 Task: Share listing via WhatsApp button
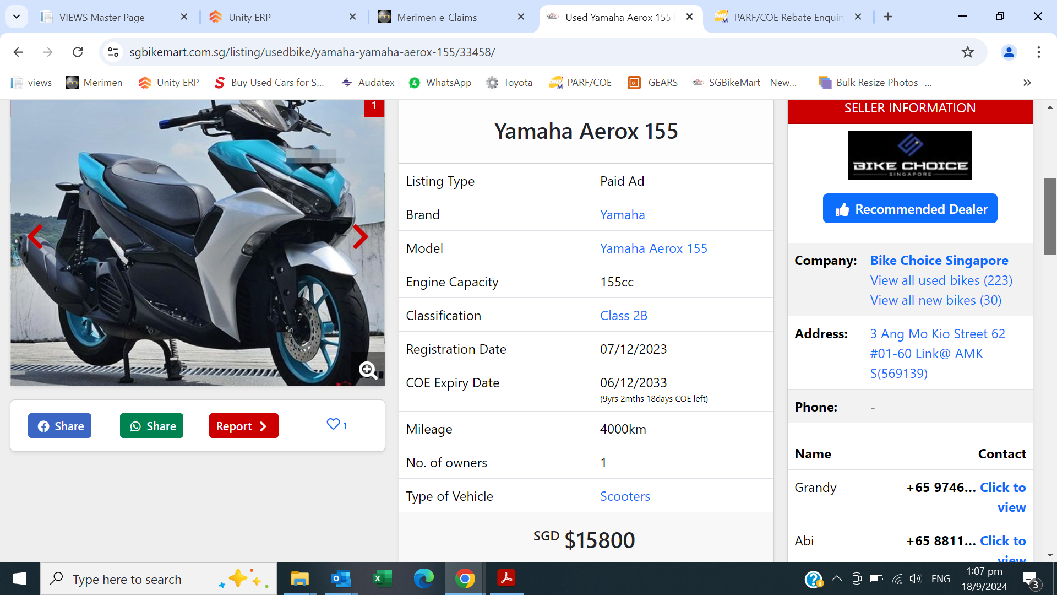151,426
